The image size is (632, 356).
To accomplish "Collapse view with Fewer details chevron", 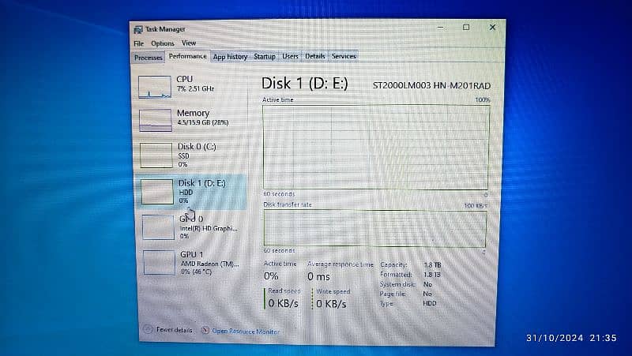I will point(147,330).
